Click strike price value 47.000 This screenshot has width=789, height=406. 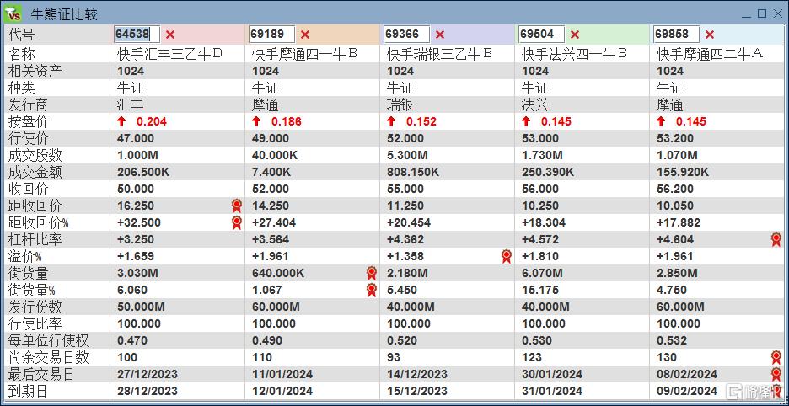coord(136,138)
